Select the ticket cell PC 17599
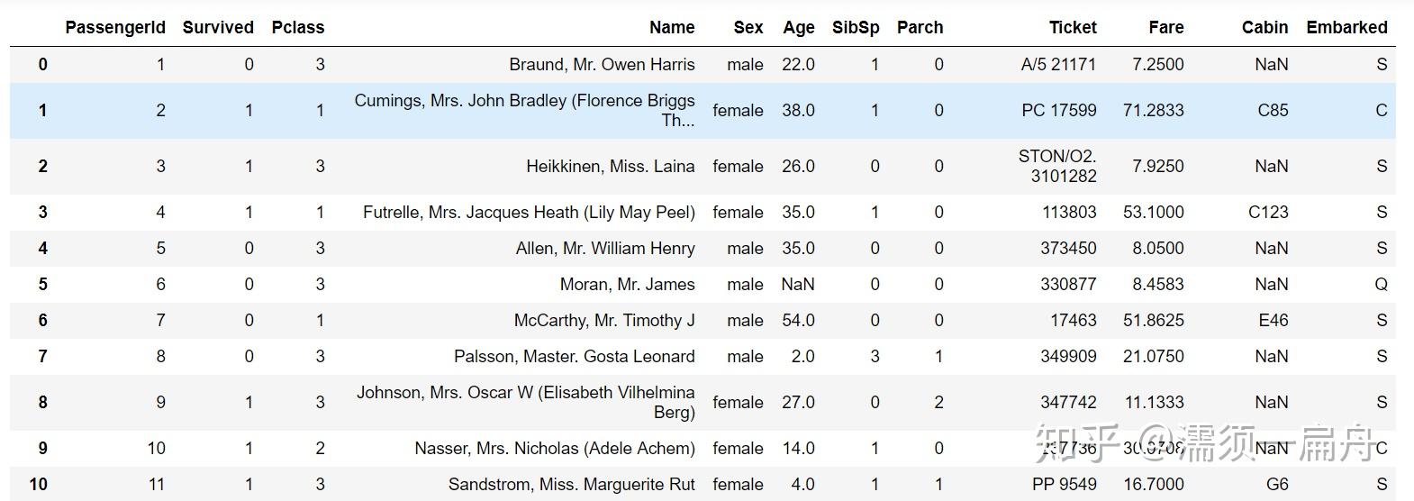This screenshot has width=1414, height=501. [x=1059, y=111]
